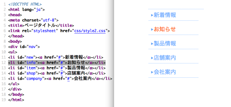The width and height of the screenshot is (231, 107).
Task: Click the li id="new" code line
Action: tap(56, 58)
